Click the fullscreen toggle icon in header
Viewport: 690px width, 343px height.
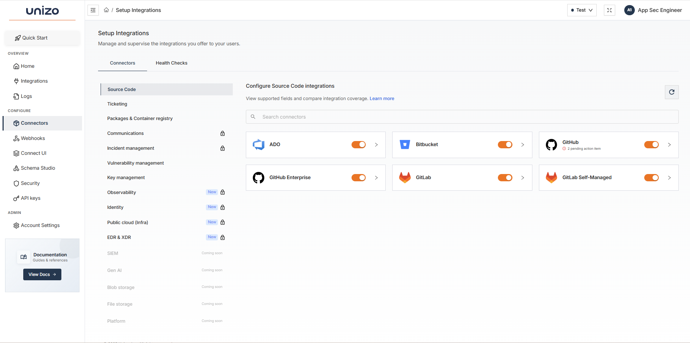click(x=609, y=10)
